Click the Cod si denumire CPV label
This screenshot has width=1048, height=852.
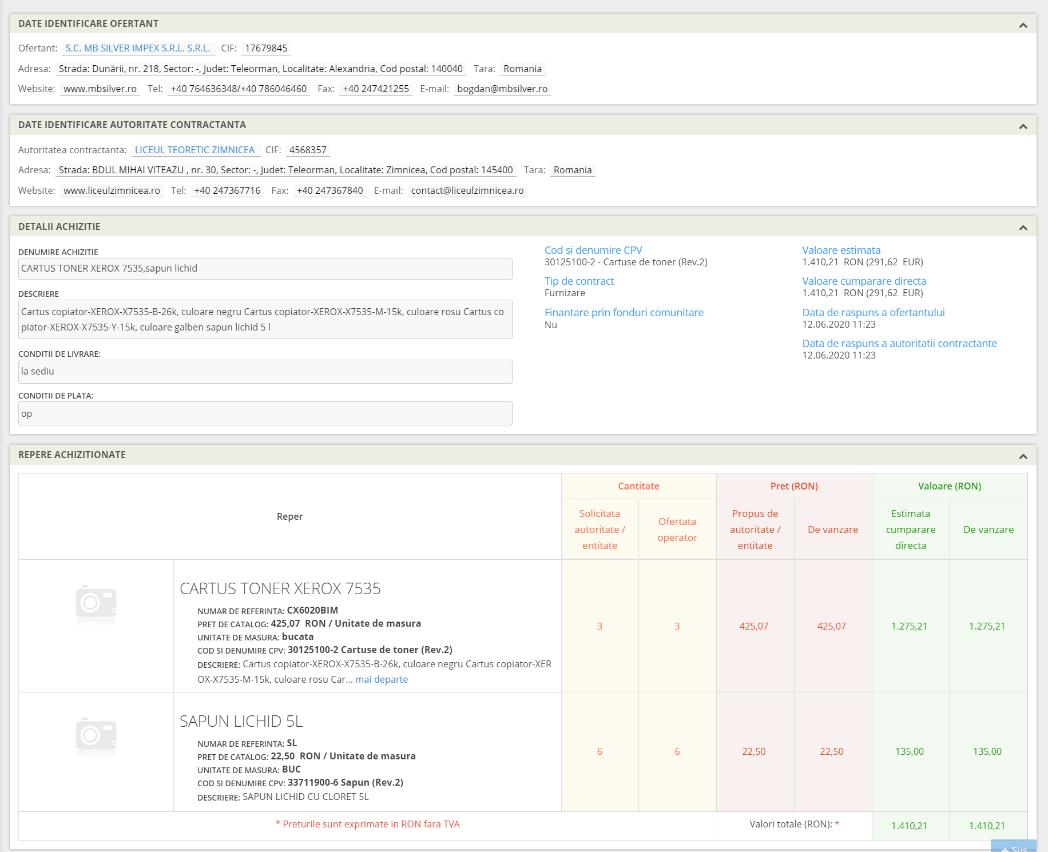click(593, 250)
